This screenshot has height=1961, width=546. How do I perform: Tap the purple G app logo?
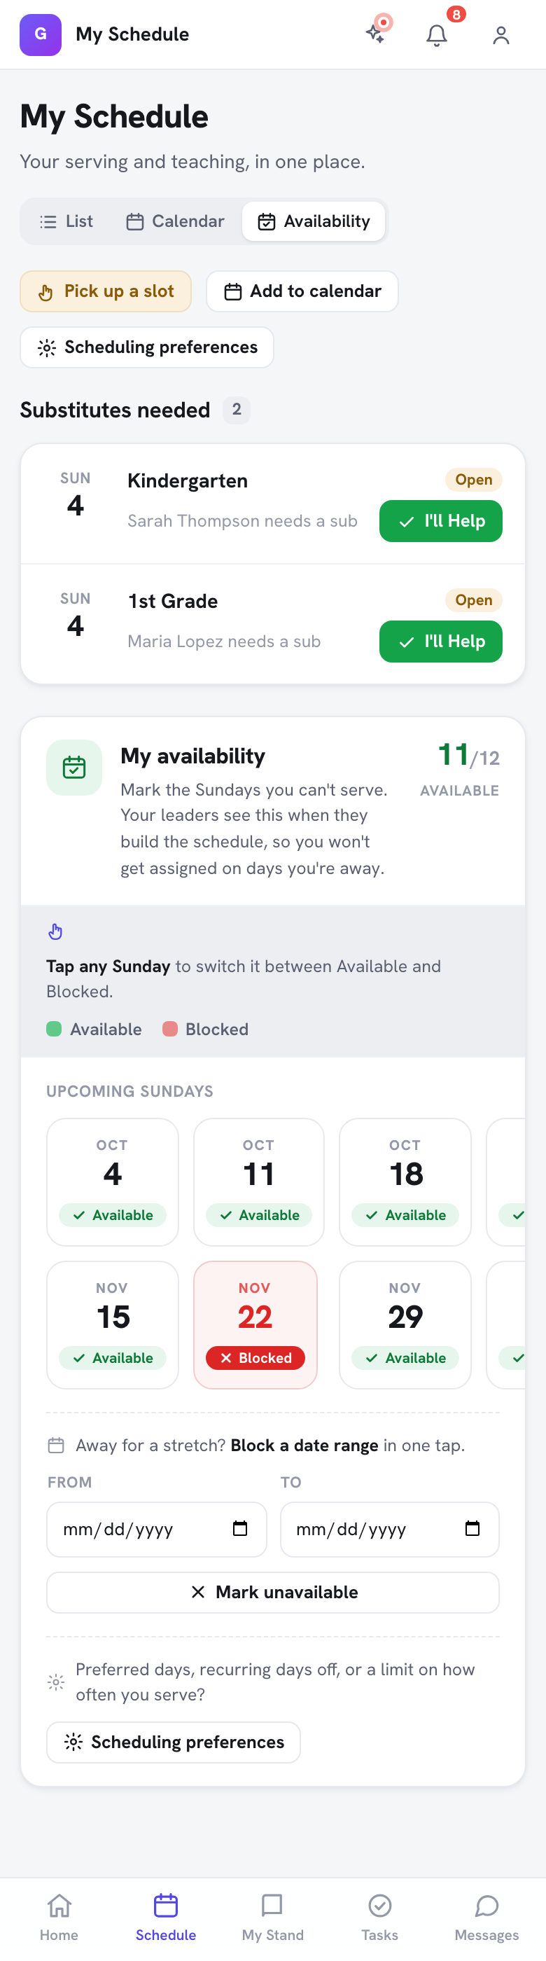(41, 34)
